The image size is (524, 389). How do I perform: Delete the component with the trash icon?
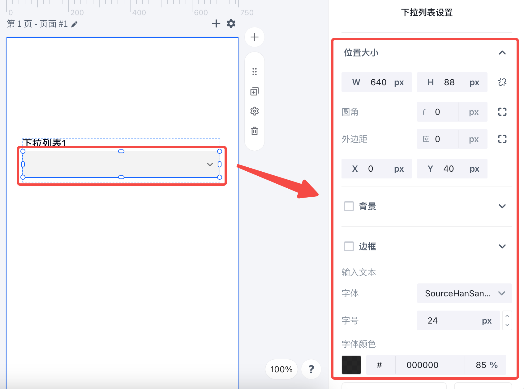pyautogui.click(x=254, y=131)
